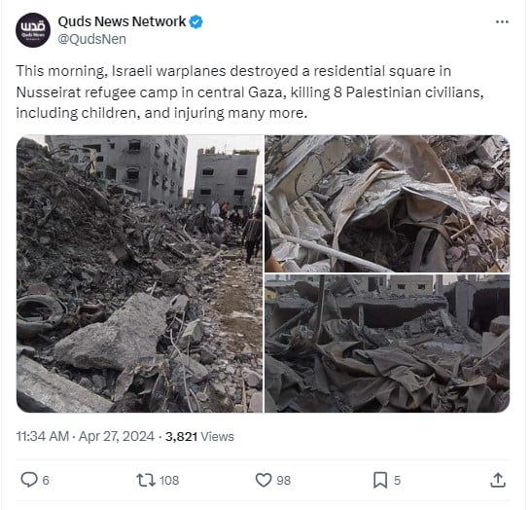Click the @QudsNen handle
The width and height of the screenshot is (532, 510).
click(92, 39)
